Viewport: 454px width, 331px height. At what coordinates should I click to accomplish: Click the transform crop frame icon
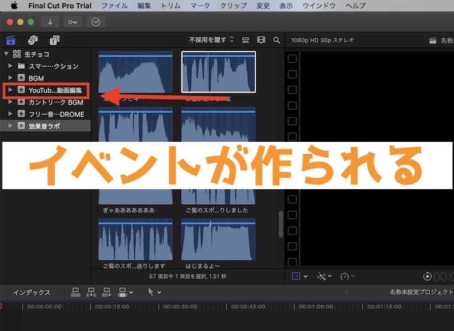pyautogui.click(x=296, y=276)
